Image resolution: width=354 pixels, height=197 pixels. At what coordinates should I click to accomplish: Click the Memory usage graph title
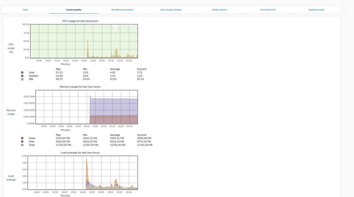click(80, 87)
